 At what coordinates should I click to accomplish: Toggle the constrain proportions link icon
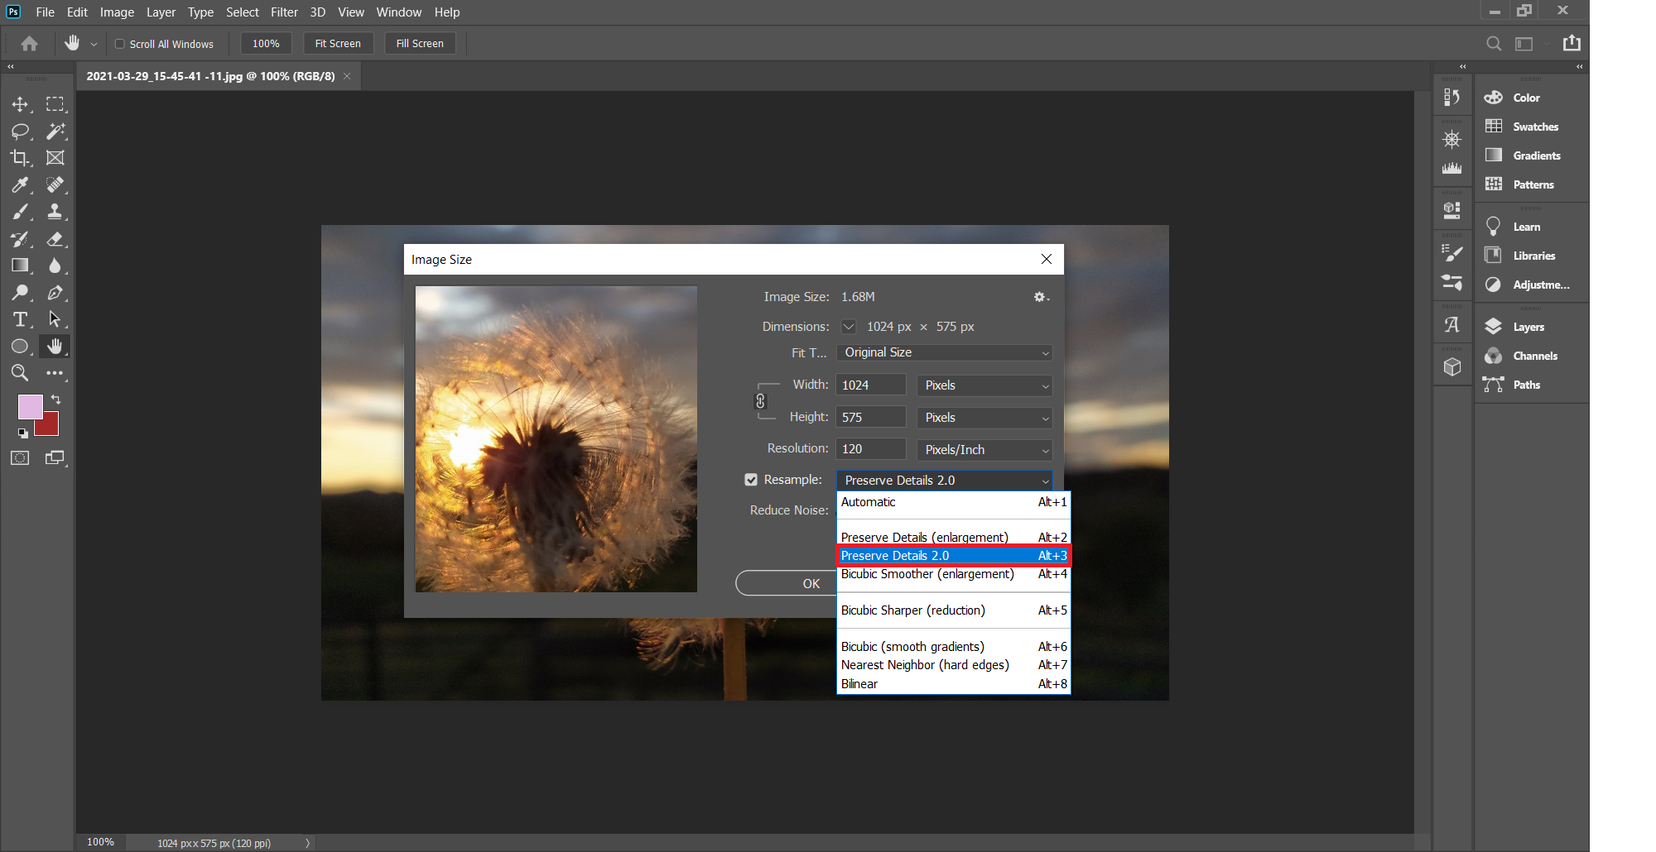(x=760, y=401)
